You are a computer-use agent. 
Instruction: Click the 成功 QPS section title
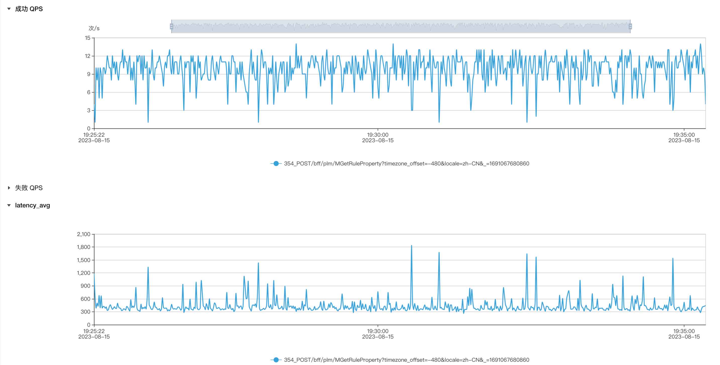[x=29, y=9]
